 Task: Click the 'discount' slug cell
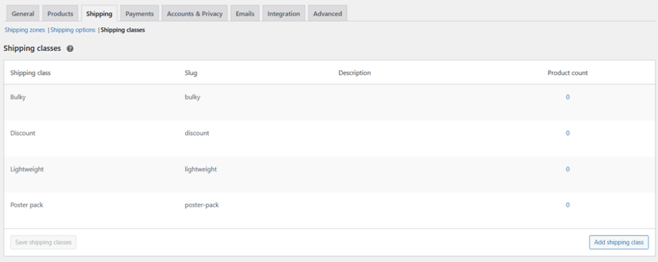197,133
